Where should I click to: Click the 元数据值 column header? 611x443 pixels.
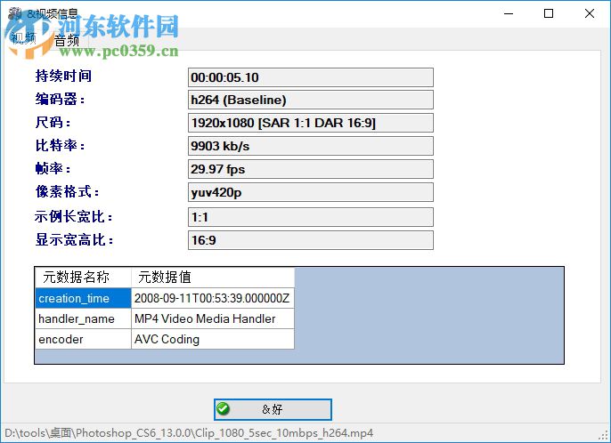point(213,278)
